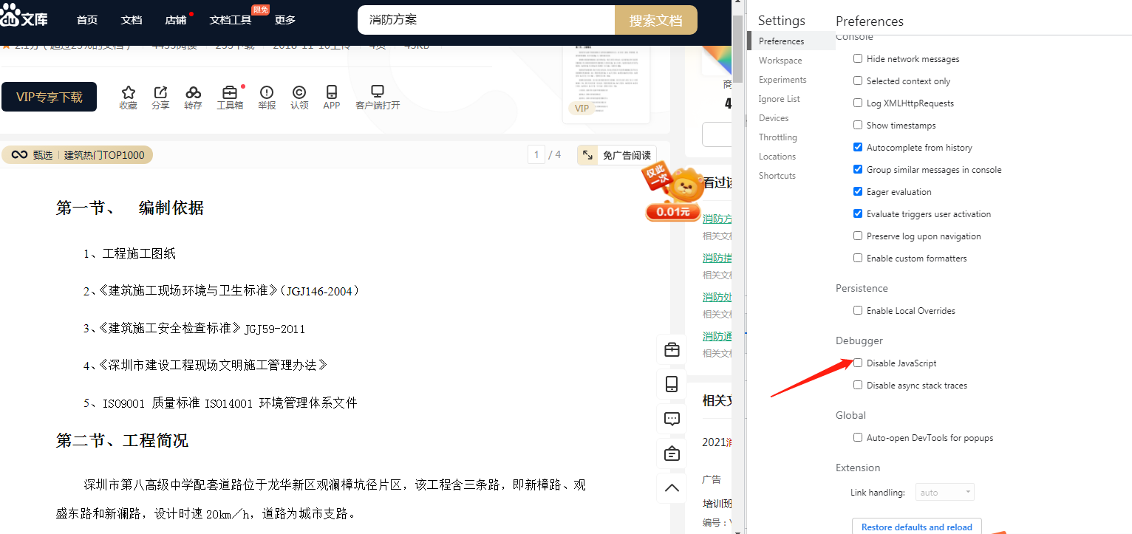
Task: Click the 收藏 star icon
Action: [x=128, y=92]
